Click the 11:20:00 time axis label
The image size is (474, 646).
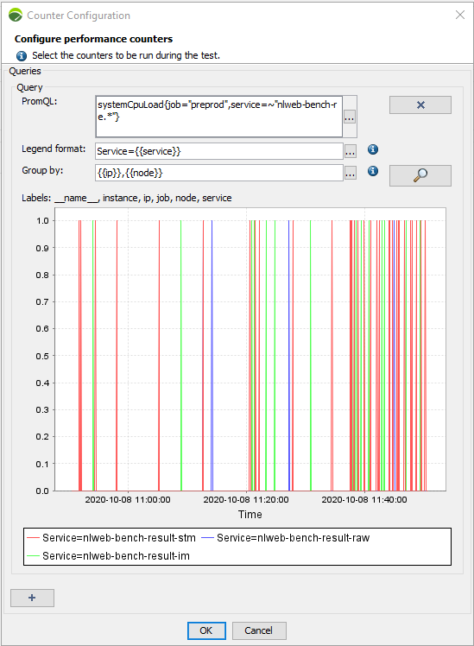click(x=246, y=500)
